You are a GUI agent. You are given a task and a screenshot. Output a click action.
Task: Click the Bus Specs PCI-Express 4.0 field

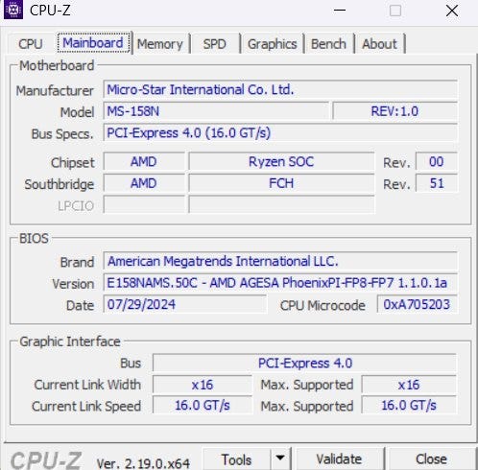280,132
